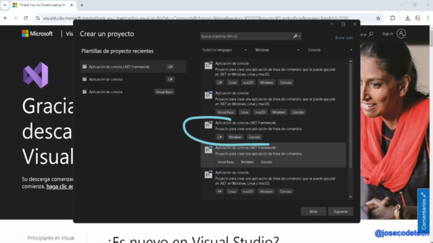Expand the search box dropdown arrow

click(300, 36)
